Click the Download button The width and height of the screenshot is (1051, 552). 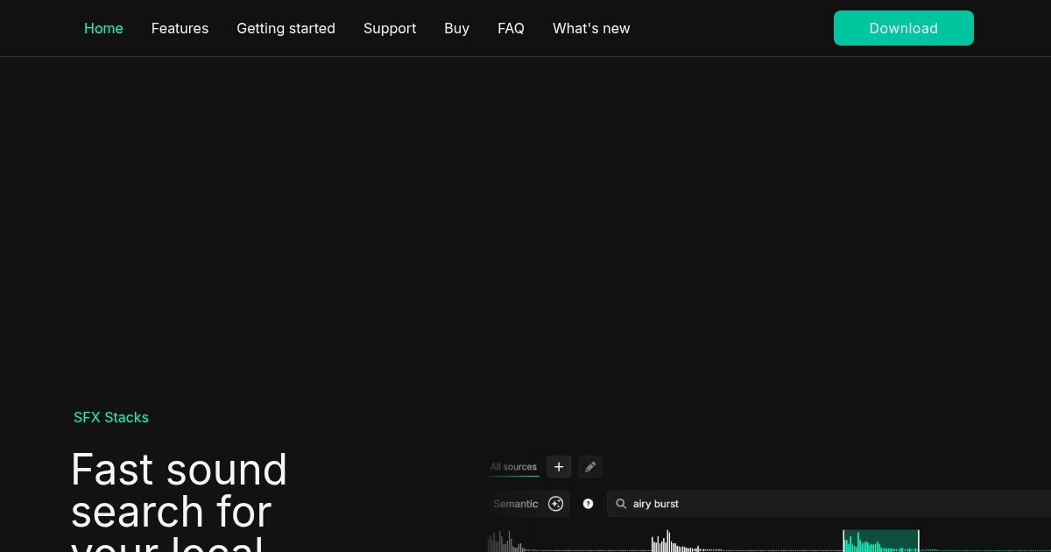coord(903,28)
